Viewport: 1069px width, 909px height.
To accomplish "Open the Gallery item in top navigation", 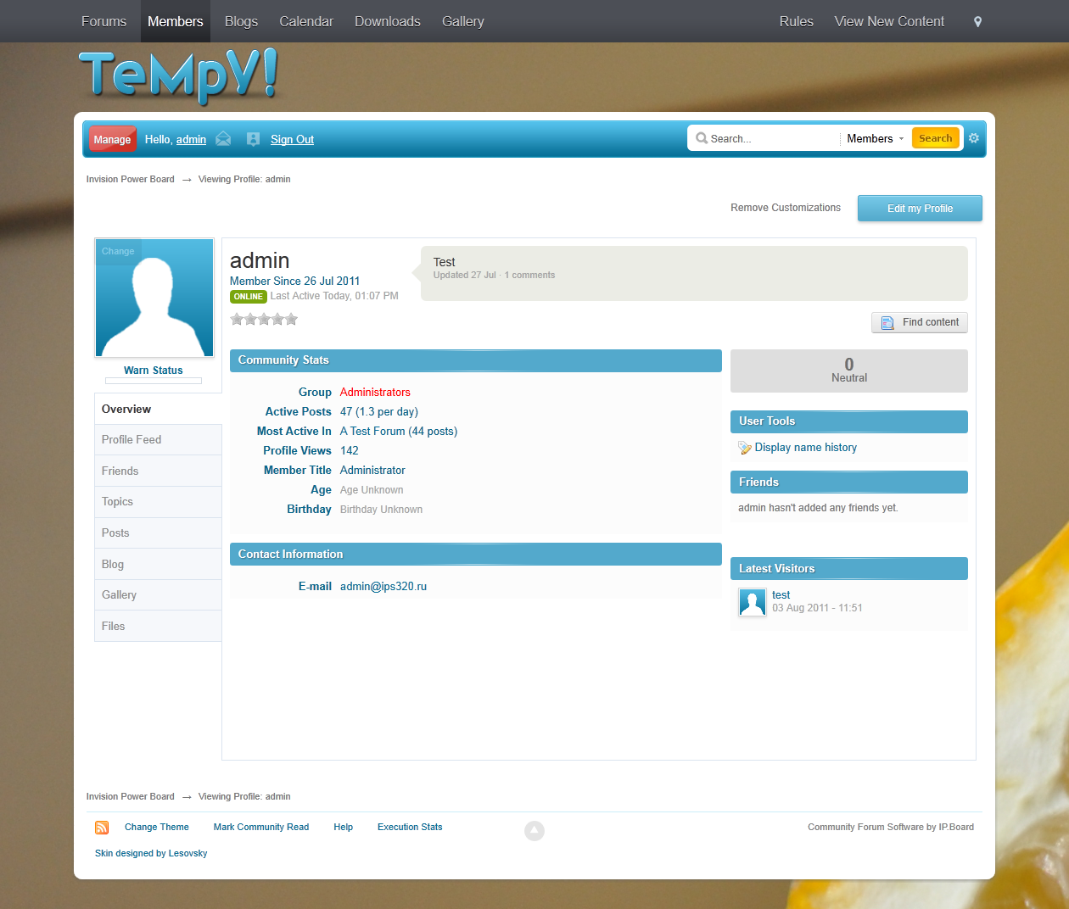I will tap(462, 22).
